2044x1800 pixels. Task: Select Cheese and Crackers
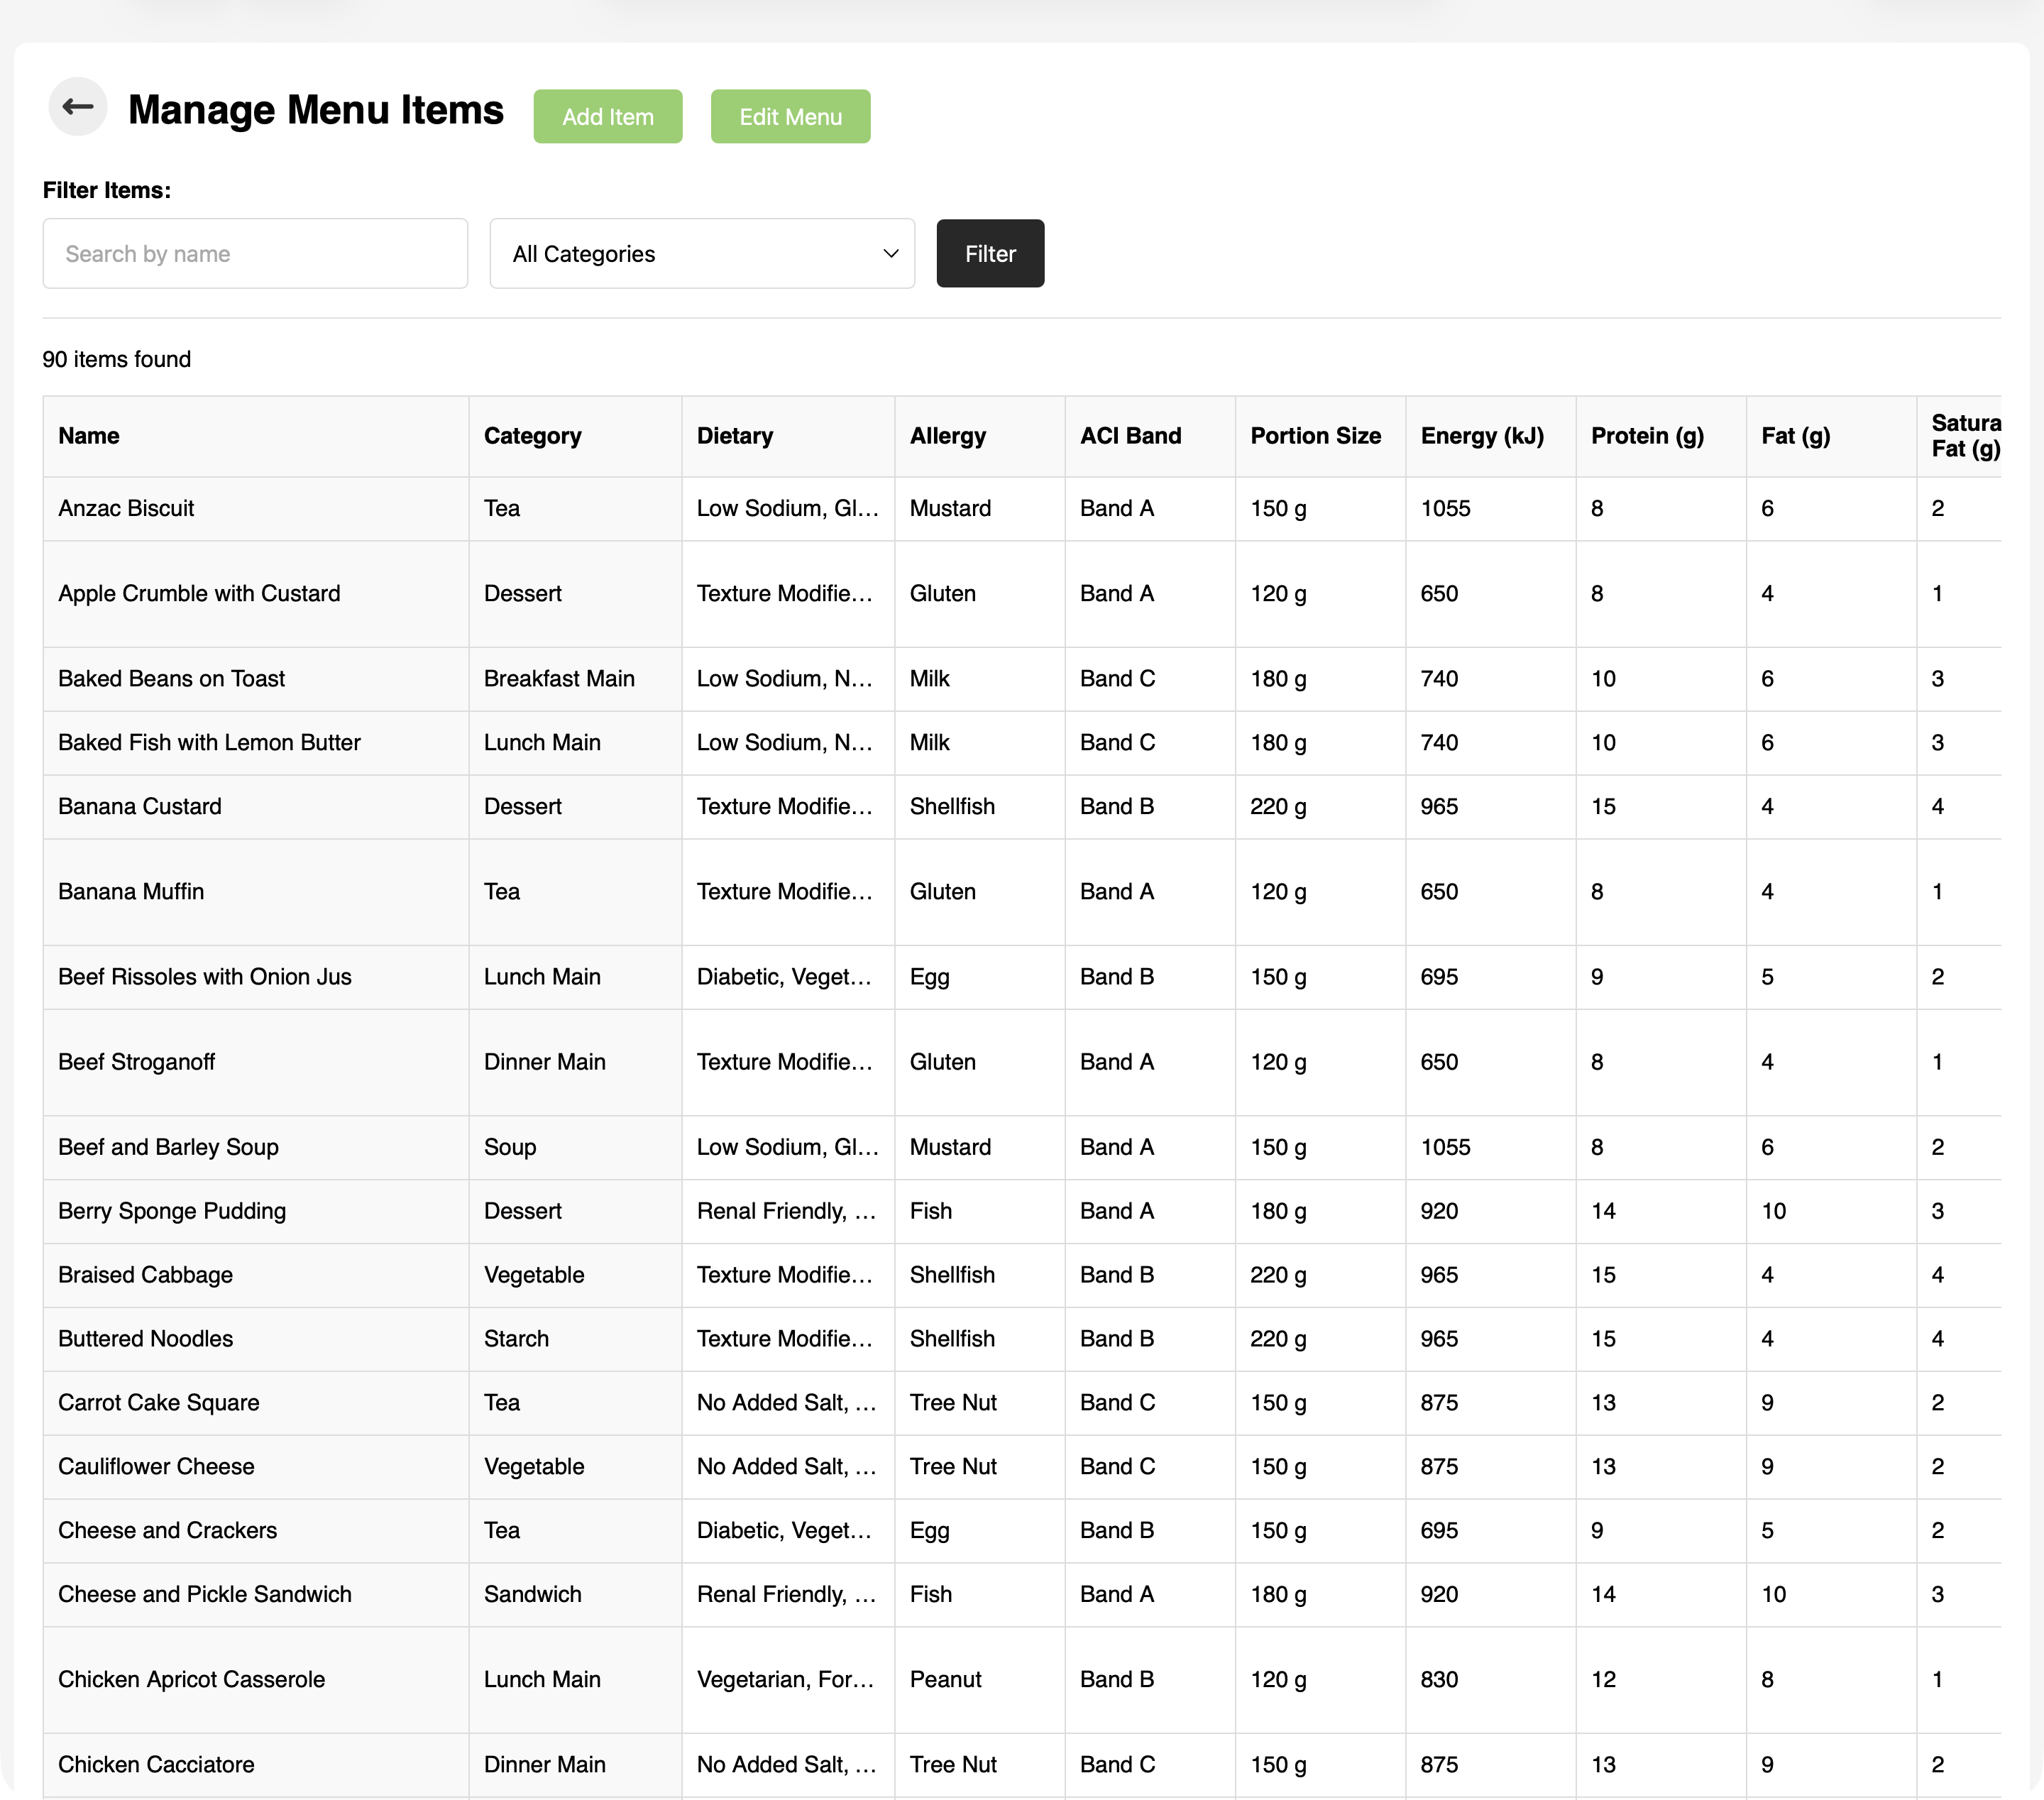pos(167,1530)
